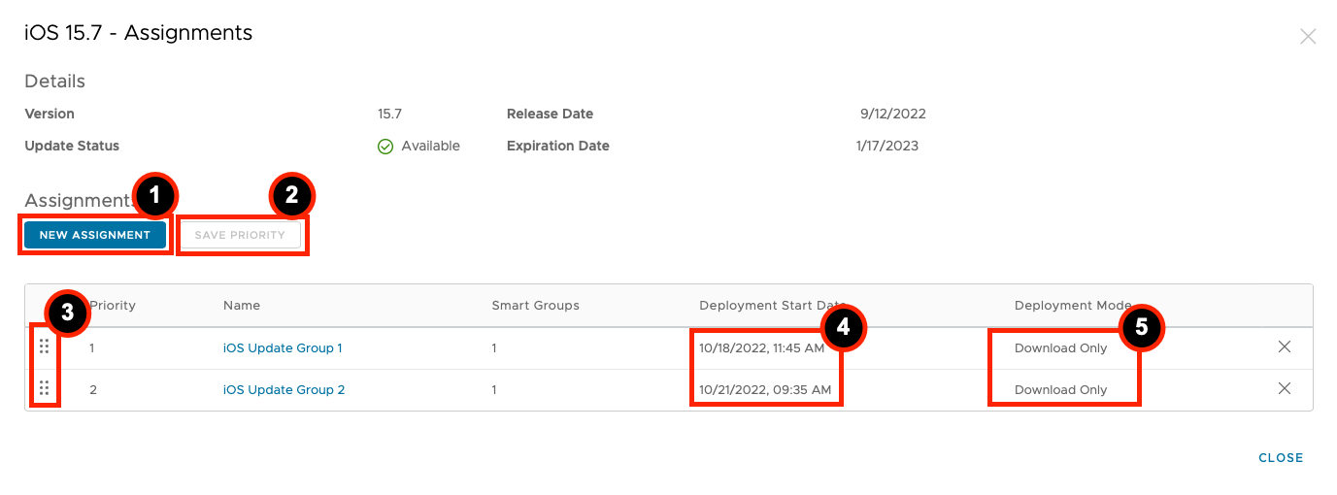Click the 10/18/2022, 11:45 AM start date
Image resolution: width=1337 pixels, height=495 pixels.
762,348
